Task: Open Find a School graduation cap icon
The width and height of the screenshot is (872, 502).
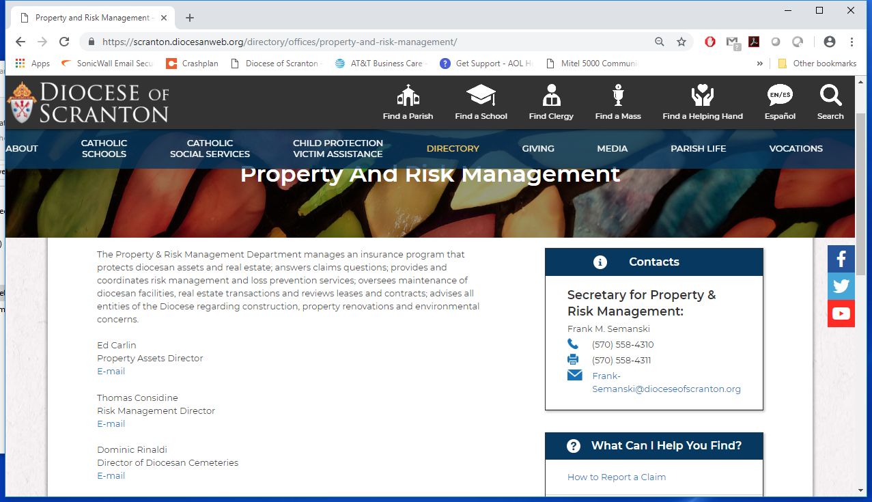Action: 481,96
